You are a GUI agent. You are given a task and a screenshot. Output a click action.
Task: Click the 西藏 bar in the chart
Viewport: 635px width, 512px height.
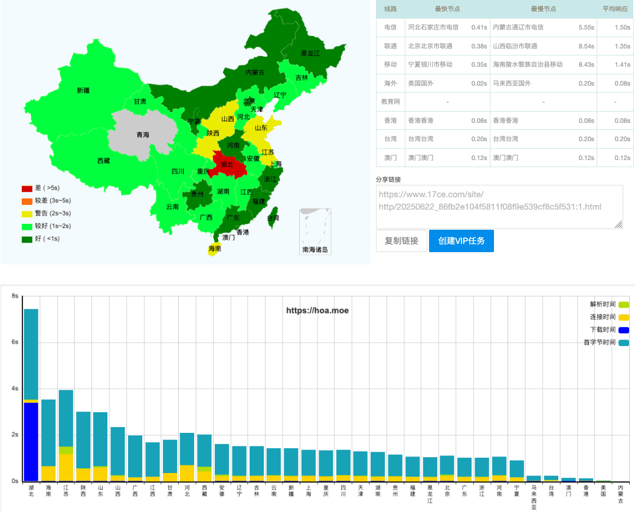click(x=205, y=458)
